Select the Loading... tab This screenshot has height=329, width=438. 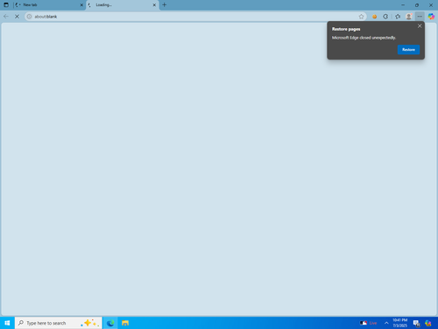click(x=123, y=5)
